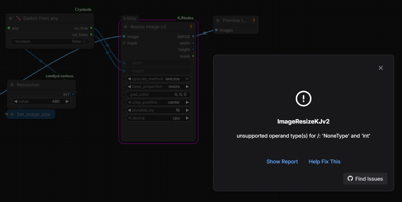Decrease Resolution value with left arrow
This screenshot has height=202, width=402.
16,102
